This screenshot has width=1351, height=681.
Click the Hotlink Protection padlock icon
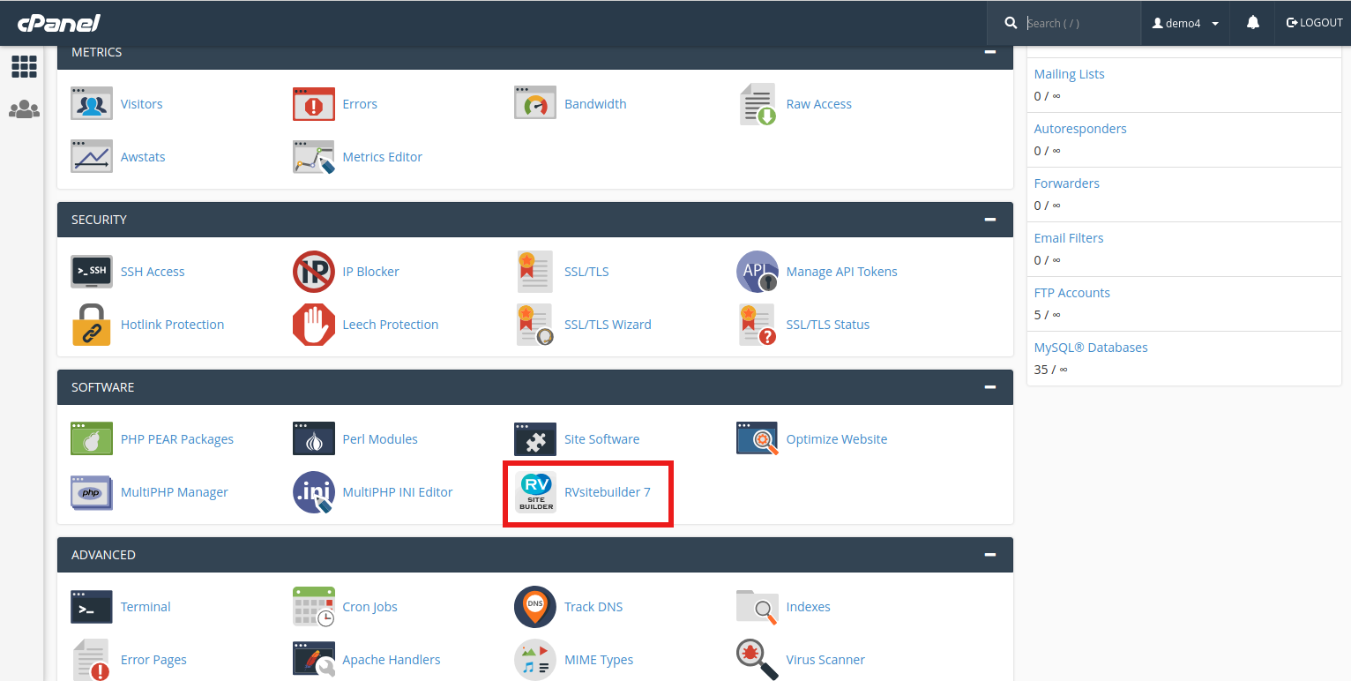(x=92, y=325)
